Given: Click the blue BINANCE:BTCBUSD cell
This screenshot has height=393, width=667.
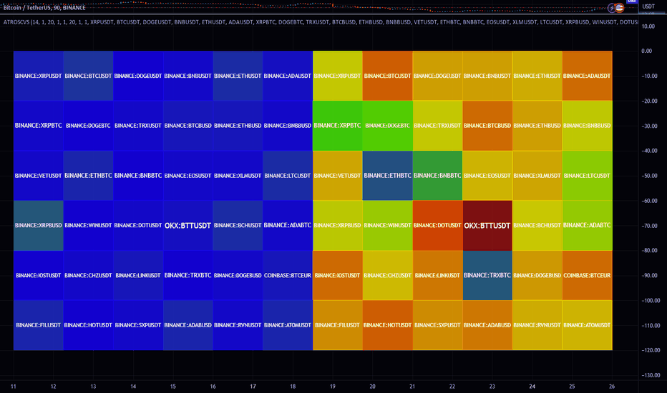Looking at the screenshot, I should [188, 126].
